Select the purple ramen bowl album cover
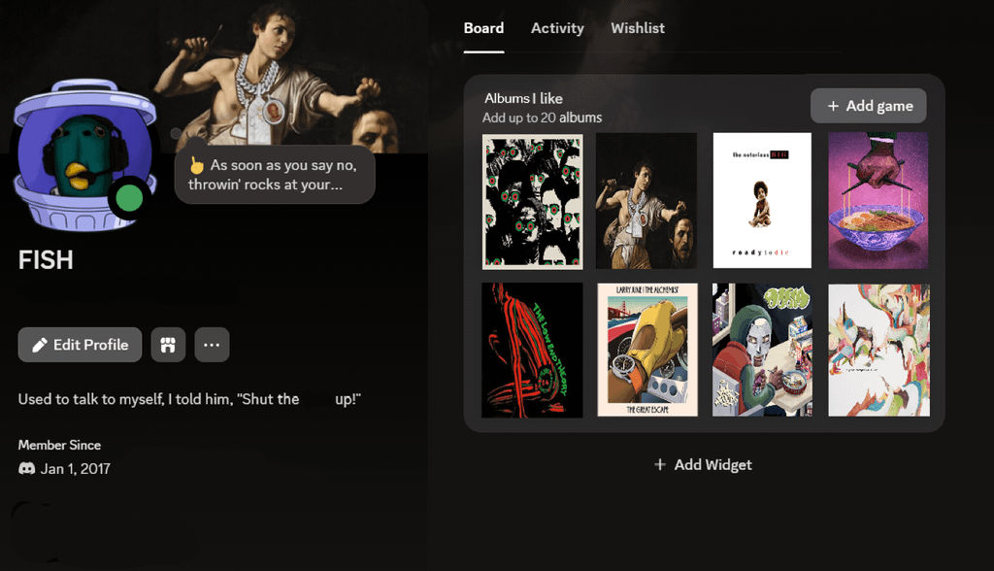The height and width of the screenshot is (571, 994). [878, 200]
